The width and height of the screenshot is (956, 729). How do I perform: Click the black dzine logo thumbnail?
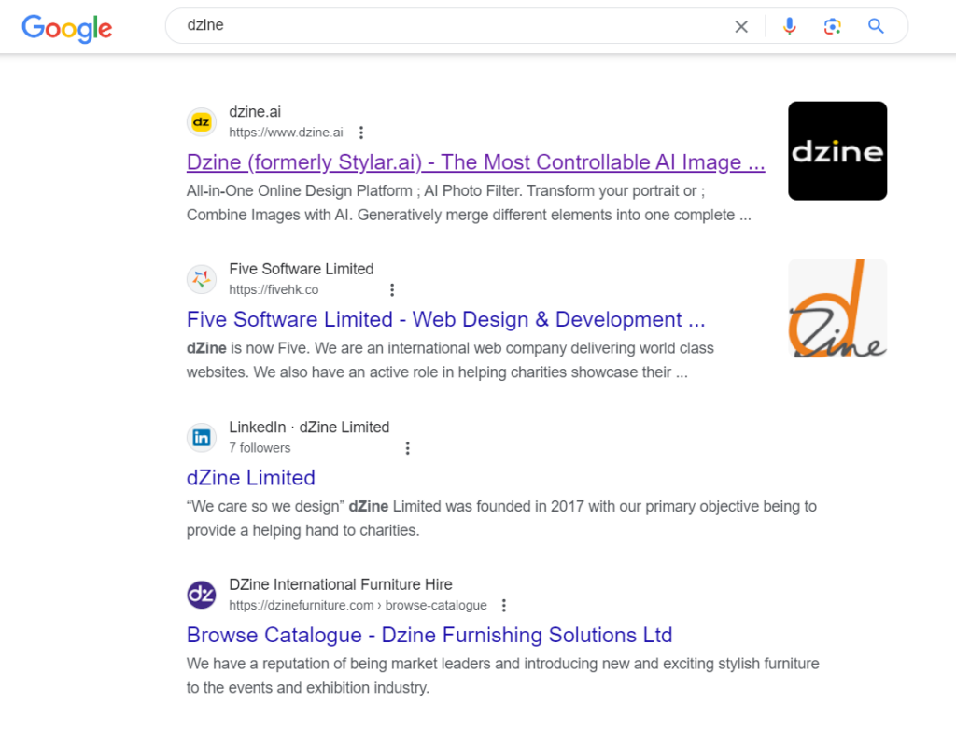pyautogui.click(x=837, y=151)
